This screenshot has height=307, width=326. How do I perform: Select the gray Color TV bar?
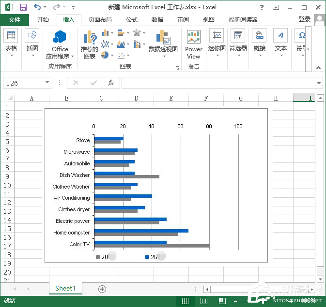click(152, 246)
